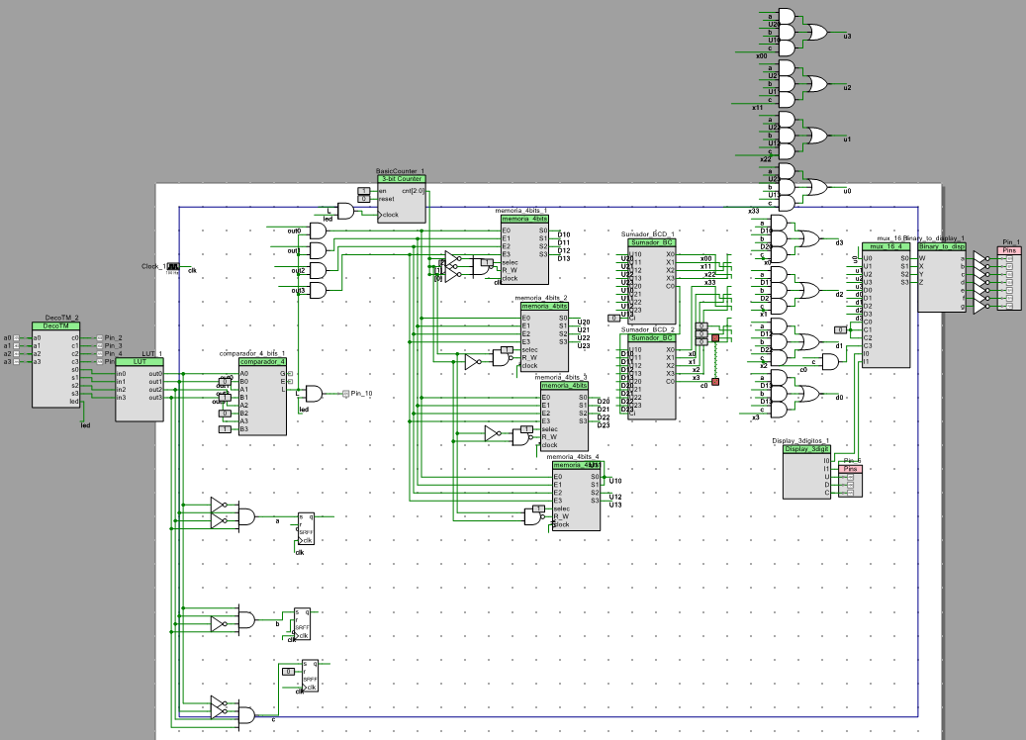Toggle the en constant on the counter
Viewport: 1026px width, 740px height.
(x=363, y=190)
